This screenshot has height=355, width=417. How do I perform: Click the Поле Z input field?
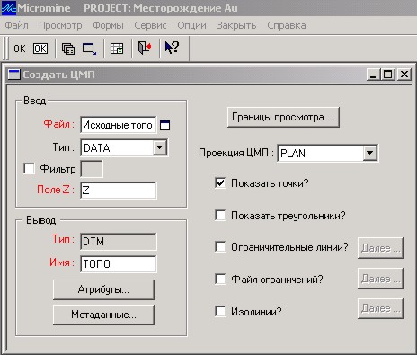tap(119, 191)
